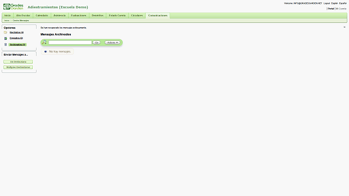Screen dimensions: 349x196
Task: Click the Grades Garden logo
Action: tap(13, 7)
